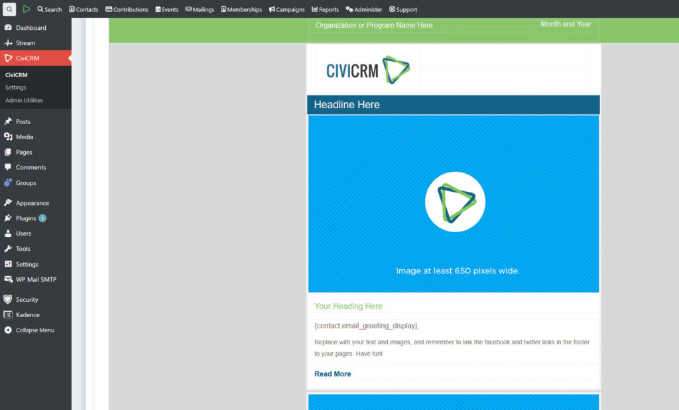Expand the Contributions menu
679x410 pixels.
pos(127,9)
